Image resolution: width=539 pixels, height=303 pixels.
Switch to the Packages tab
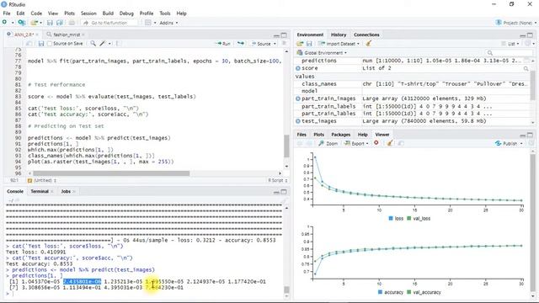pos(340,135)
